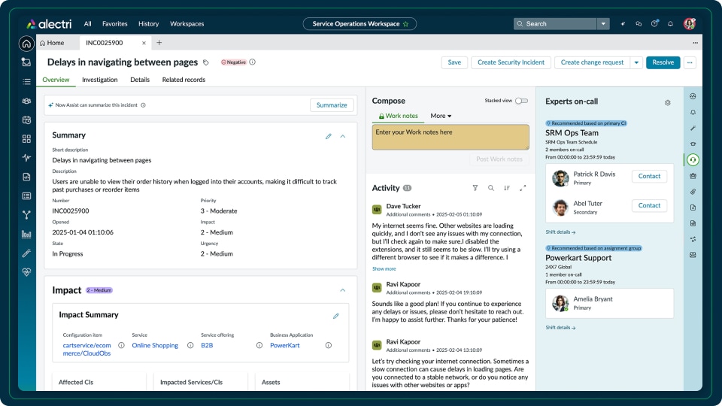
Task: Click the Home icon in left sidebar
Action: pyautogui.click(x=26, y=44)
